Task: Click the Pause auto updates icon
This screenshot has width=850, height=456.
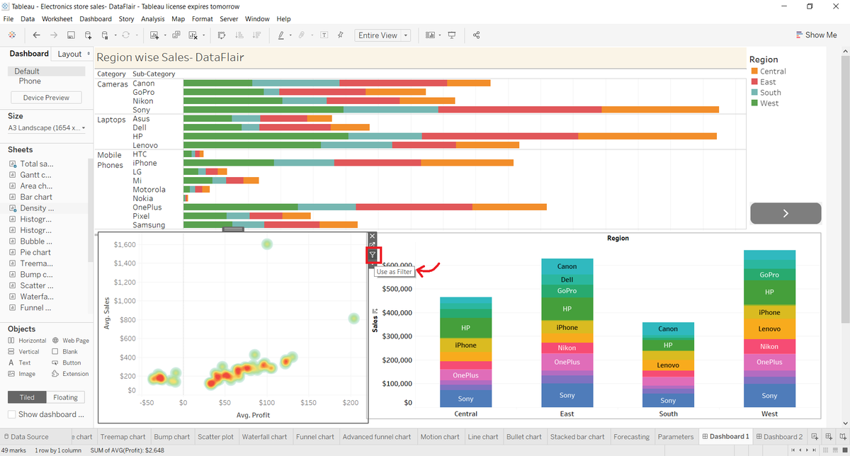Action: (x=106, y=35)
